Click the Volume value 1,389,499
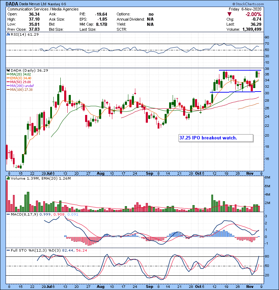Screen dimensions: 279x290 pyautogui.click(x=252, y=29)
